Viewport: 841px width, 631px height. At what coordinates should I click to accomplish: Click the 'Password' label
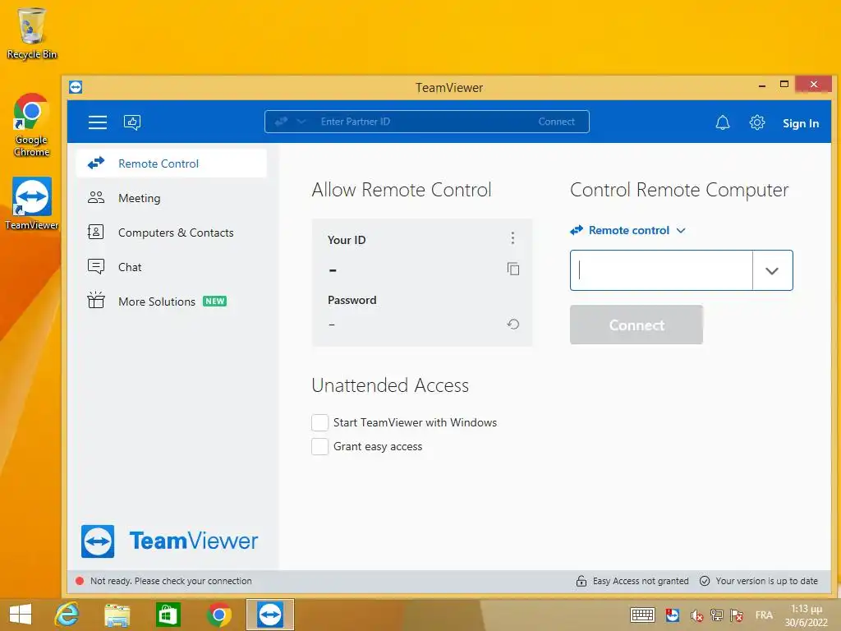coord(352,300)
